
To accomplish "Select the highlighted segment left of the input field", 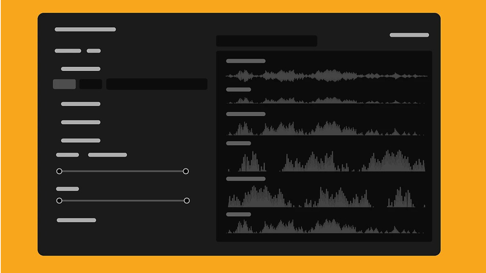I will (64, 84).
